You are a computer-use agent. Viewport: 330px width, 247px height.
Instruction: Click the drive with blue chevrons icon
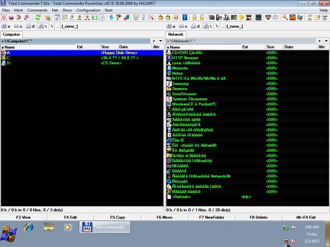[x=325, y=18]
